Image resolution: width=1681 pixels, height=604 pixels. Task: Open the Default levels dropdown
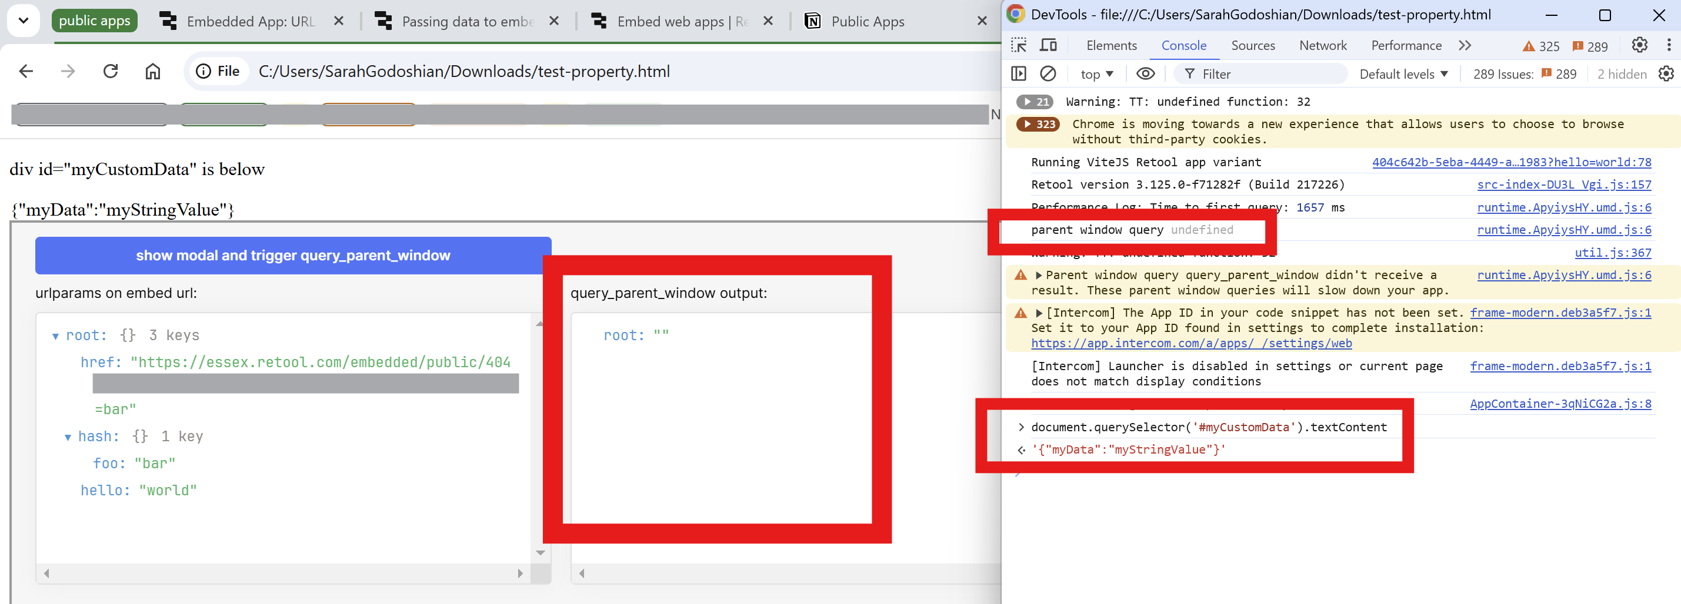(1403, 73)
